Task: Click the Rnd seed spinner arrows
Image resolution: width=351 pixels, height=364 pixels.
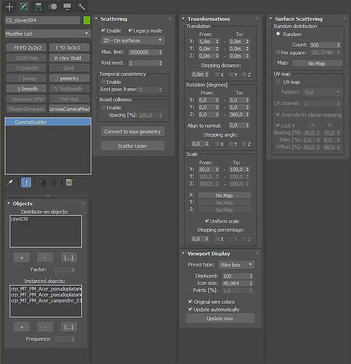Action: 161,63
